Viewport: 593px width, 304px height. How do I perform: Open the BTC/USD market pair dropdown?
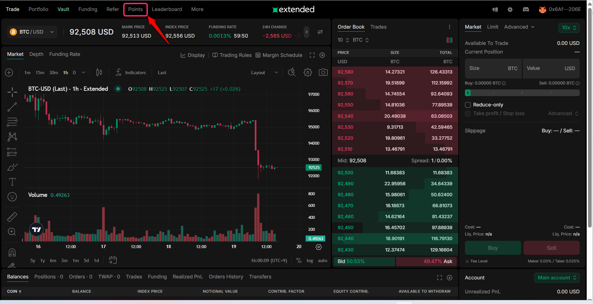[32, 32]
